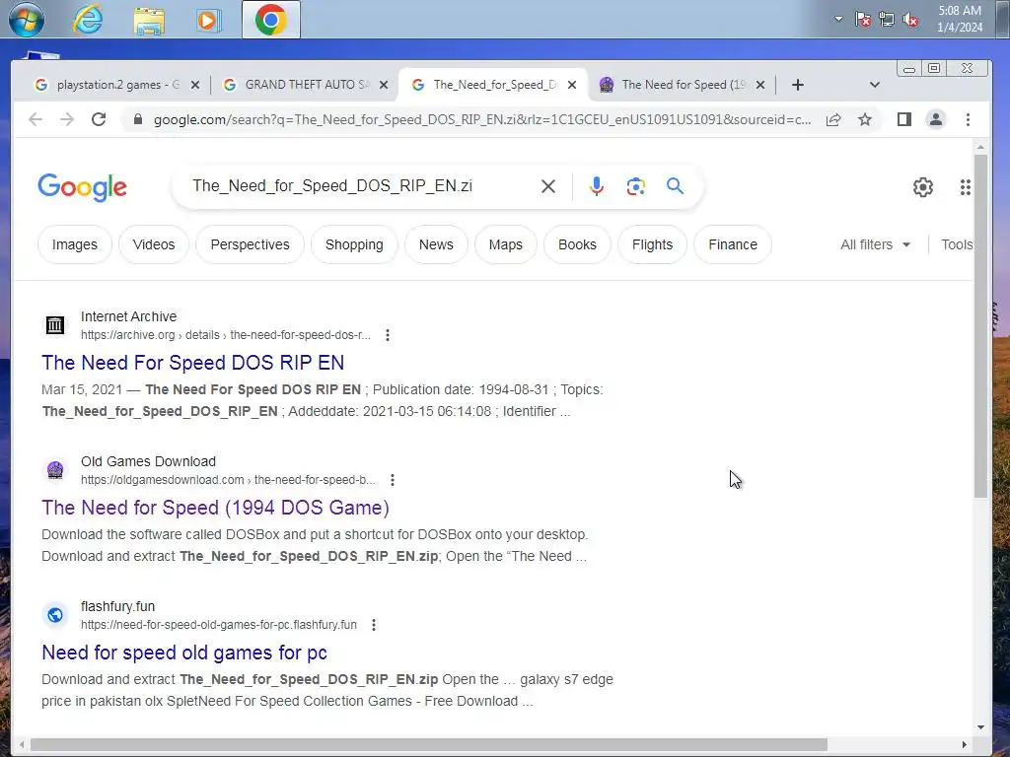Screen dimensions: 1010x757
Task: Open more options for Old Games Download result
Action: [x=393, y=480]
